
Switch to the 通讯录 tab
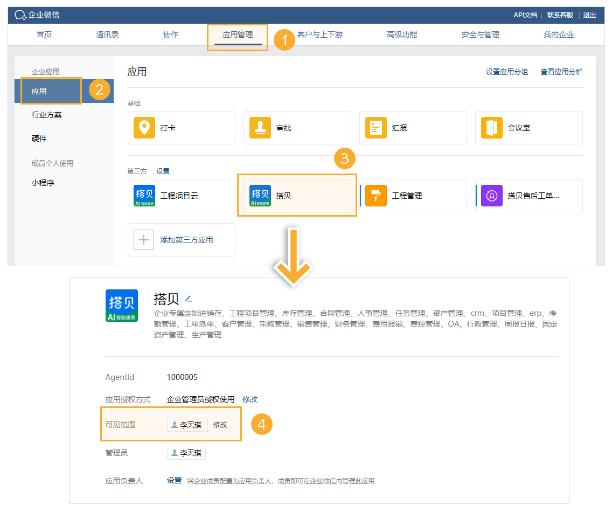[x=107, y=34]
